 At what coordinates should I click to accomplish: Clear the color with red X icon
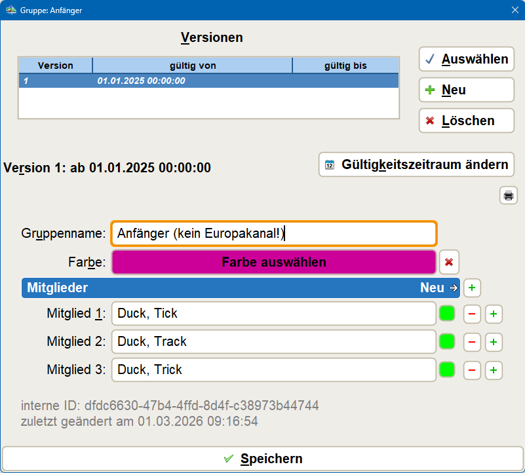coord(449,262)
